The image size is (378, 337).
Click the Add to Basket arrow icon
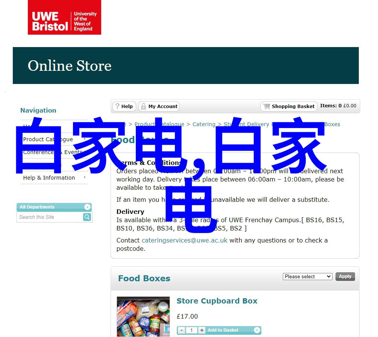pyautogui.click(x=257, y=330)
